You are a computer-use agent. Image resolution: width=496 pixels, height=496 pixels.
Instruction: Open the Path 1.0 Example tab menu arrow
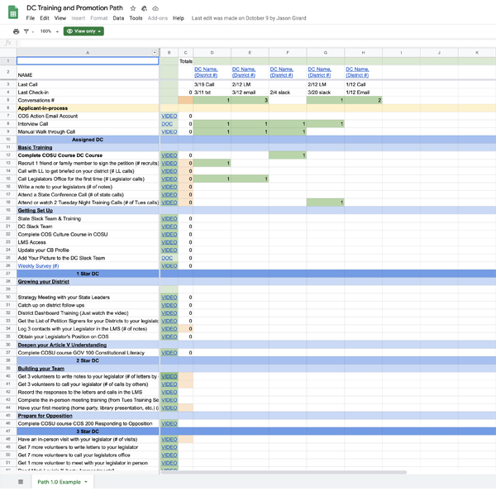pos(85,481)
